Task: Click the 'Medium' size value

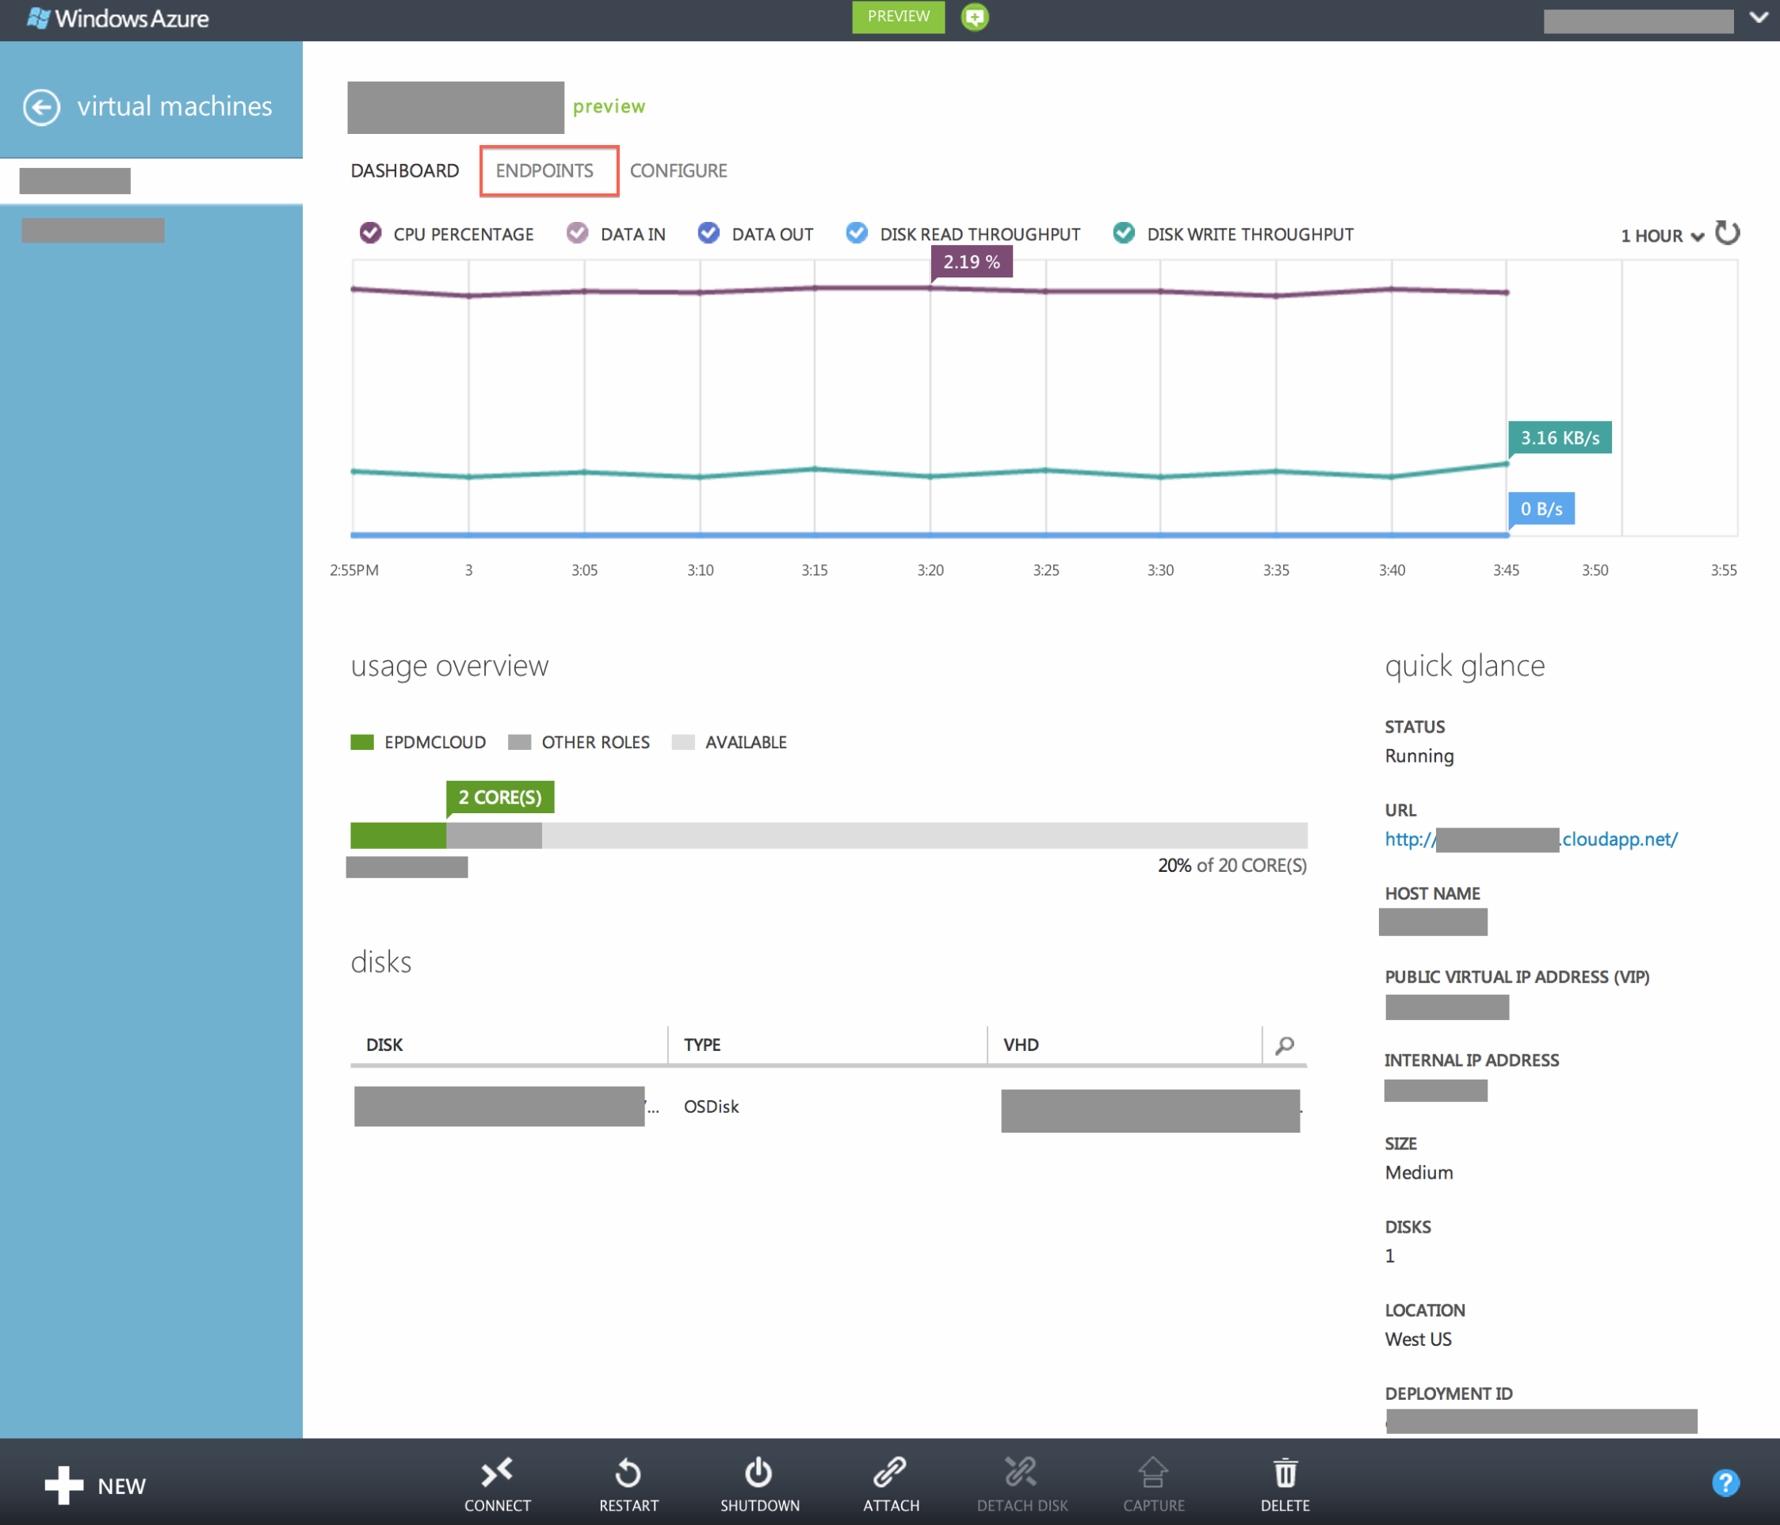Action: [1419, 1173]
